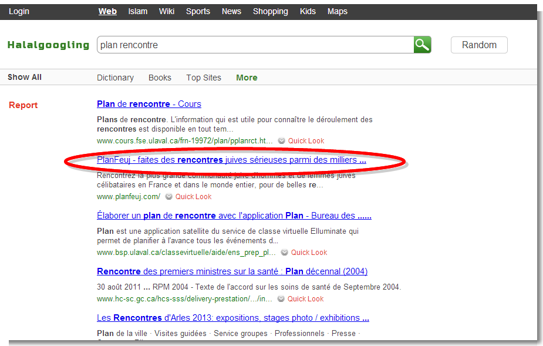The height and width of the screenshot is (346, 543).
Task: Click the green magnifier search button
Action: pos(422,45)
